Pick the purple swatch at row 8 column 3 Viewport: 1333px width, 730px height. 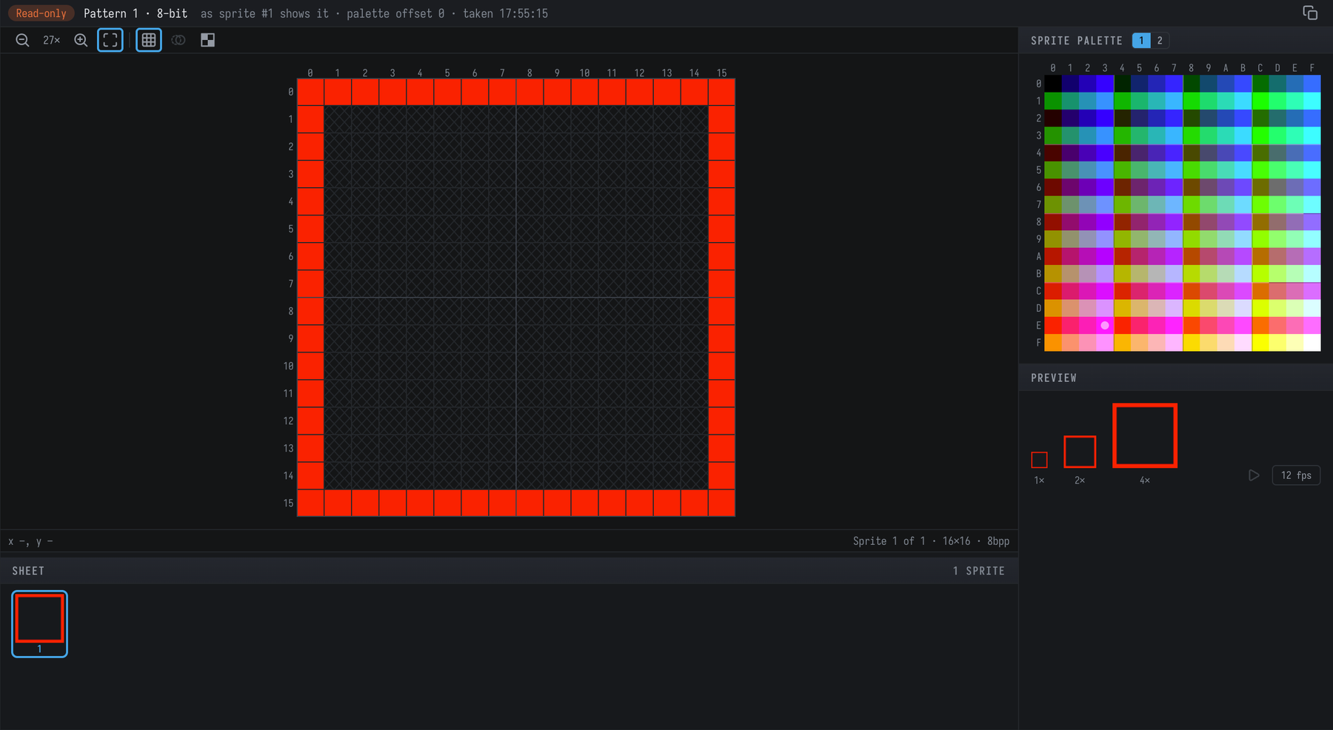pos(1105,221)
